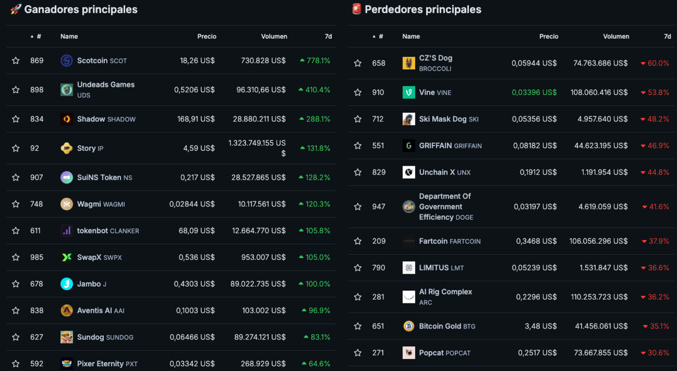
Task: Open the Popcat POPCAT coin page
Action: (x=445, y=353)
